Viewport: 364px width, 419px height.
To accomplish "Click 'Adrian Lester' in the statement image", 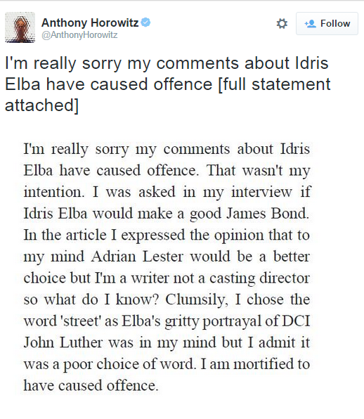I will pyautogui.click(x=137, y=257).
